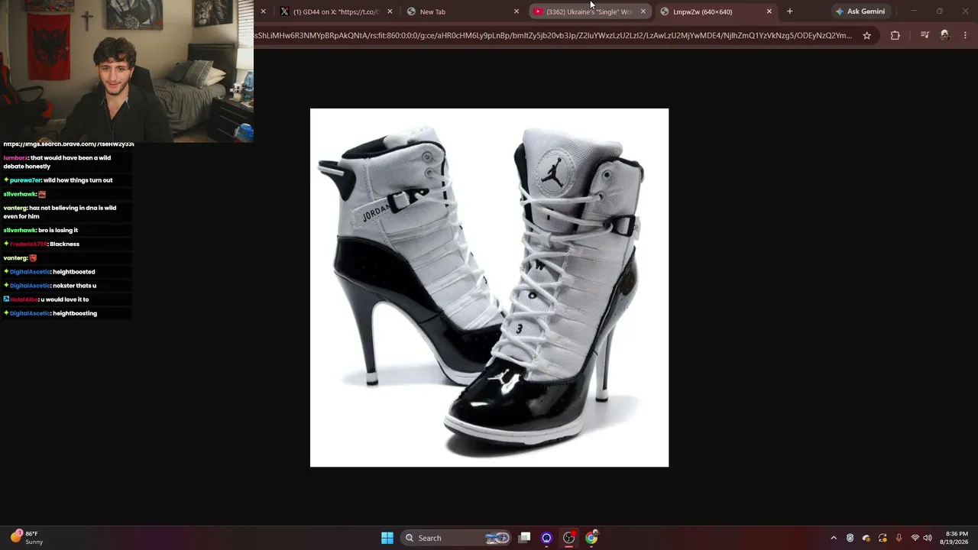Close the cut-off leftmost browser tab

click(x=263, y=11)
